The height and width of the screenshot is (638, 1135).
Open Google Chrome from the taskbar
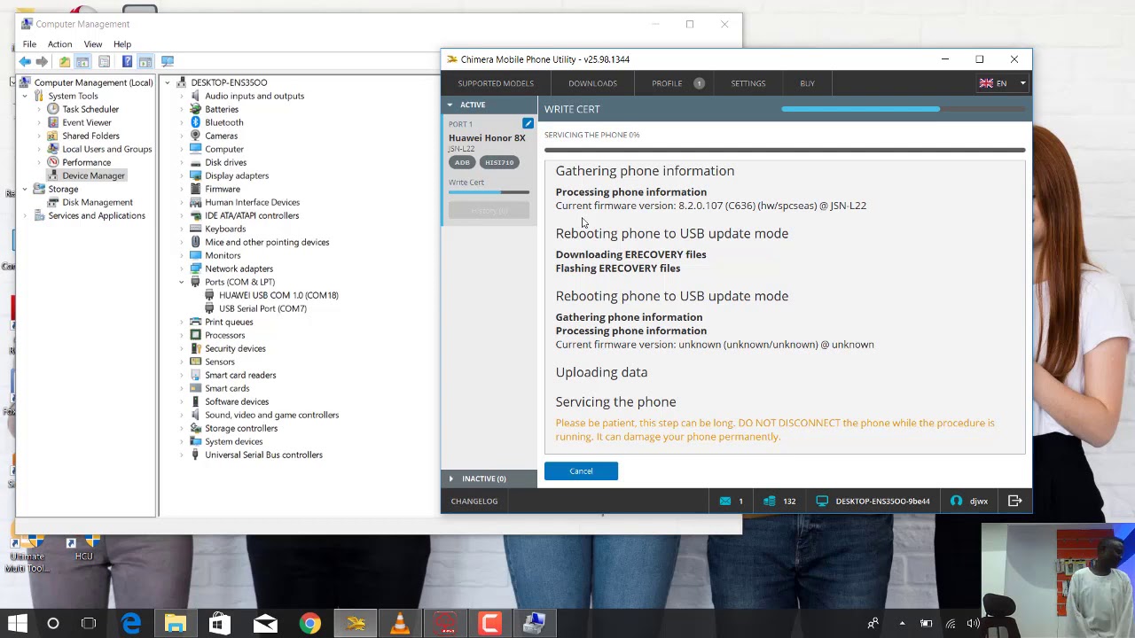pos(309,624)
